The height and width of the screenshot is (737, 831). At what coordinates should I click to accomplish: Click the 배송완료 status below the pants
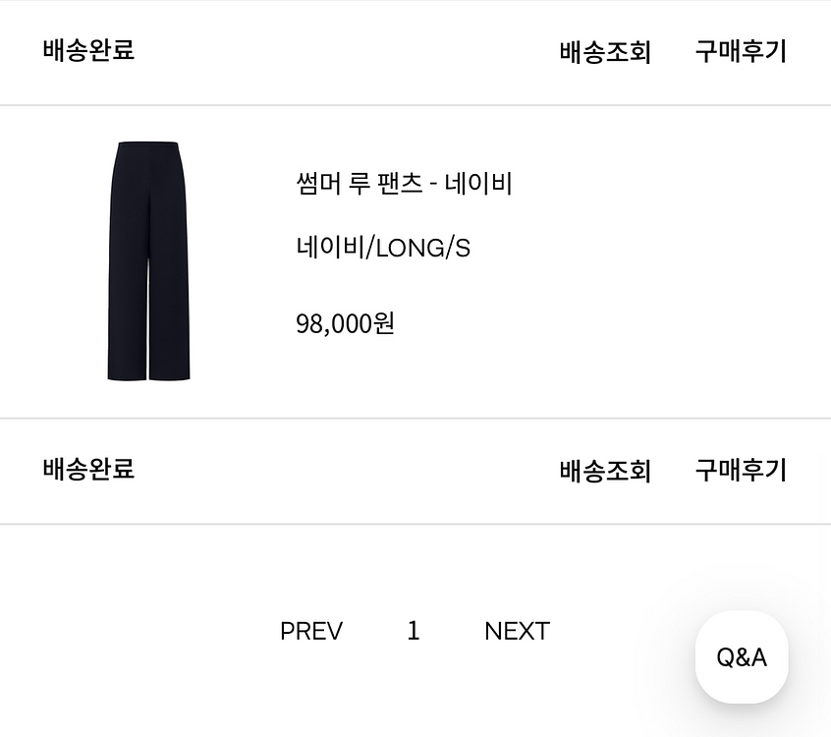(88, 470)
